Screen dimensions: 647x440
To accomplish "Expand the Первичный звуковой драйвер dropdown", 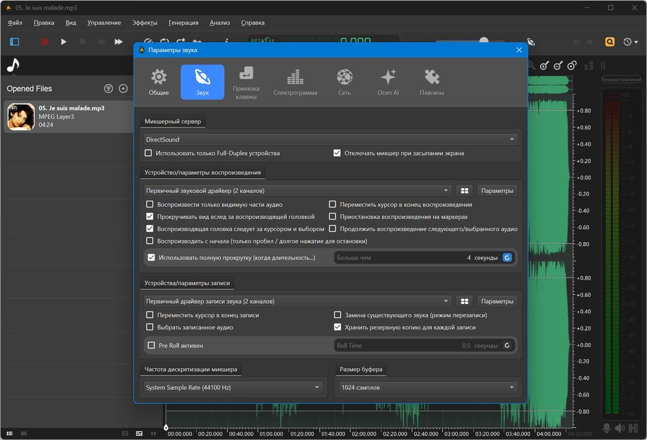I will [297, 191].
